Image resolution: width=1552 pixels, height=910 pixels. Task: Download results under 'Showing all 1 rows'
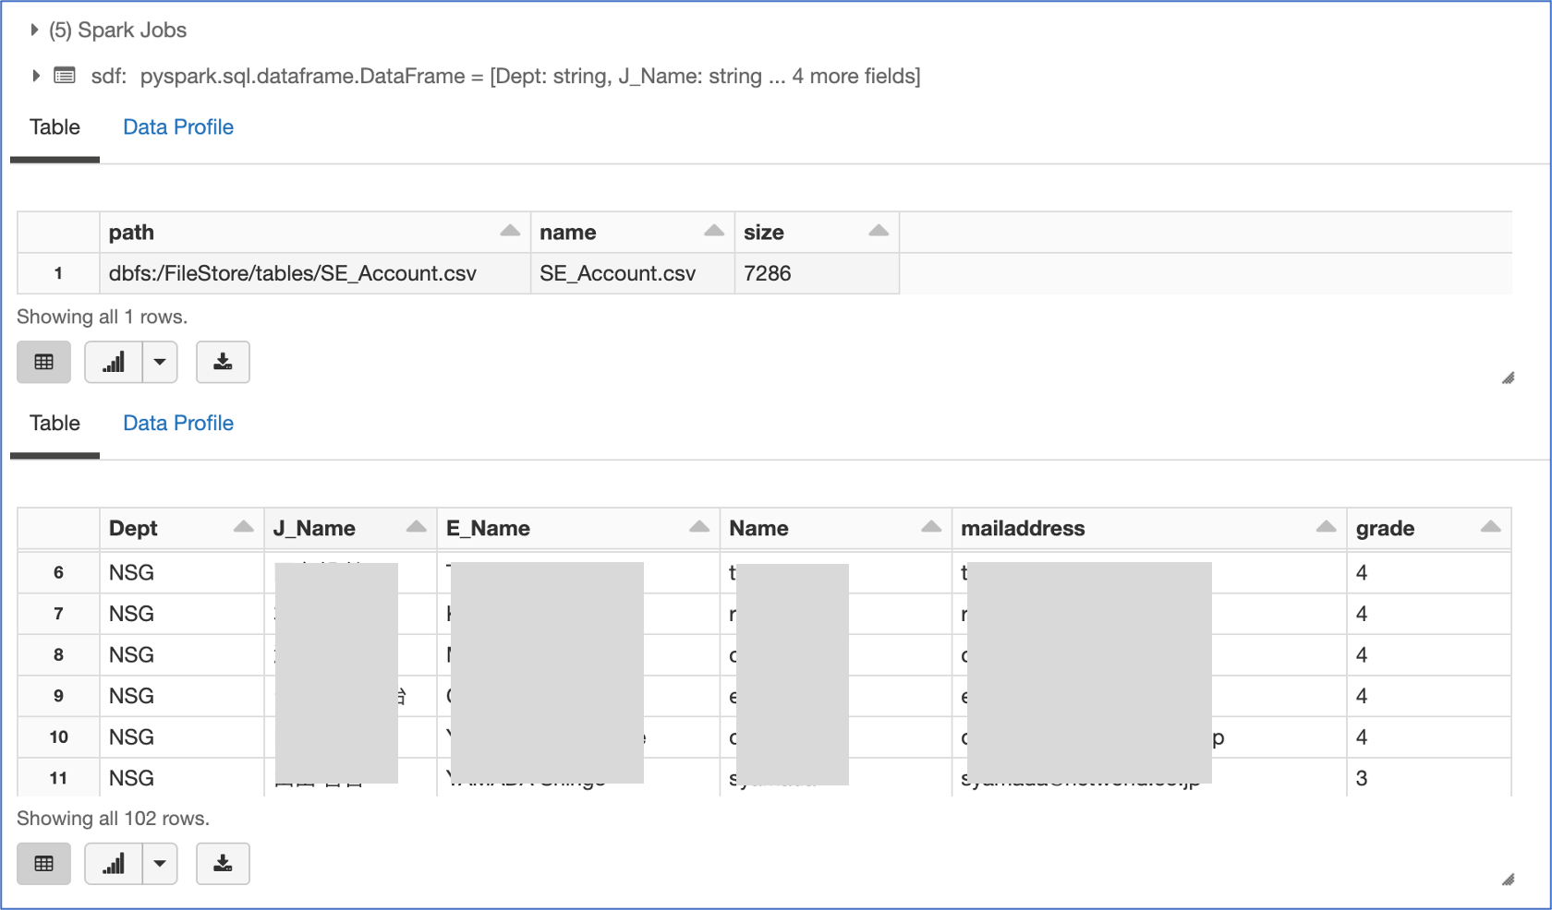click(223, 362)
